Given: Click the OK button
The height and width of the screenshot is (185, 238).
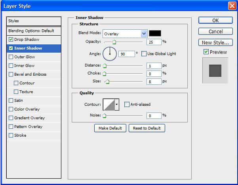Looking at the screenshot, I should 215,20.
